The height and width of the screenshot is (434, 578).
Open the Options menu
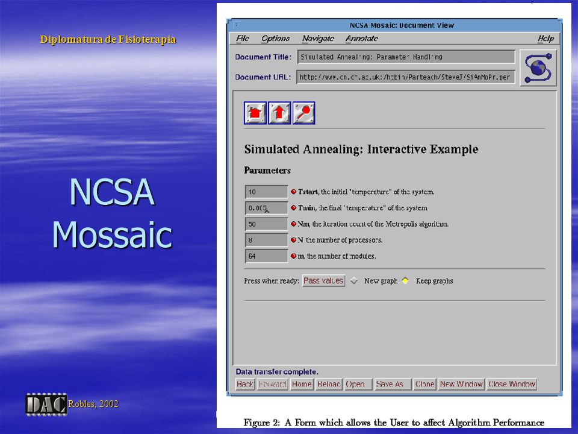pyautogui.click(x=275, y=39)
